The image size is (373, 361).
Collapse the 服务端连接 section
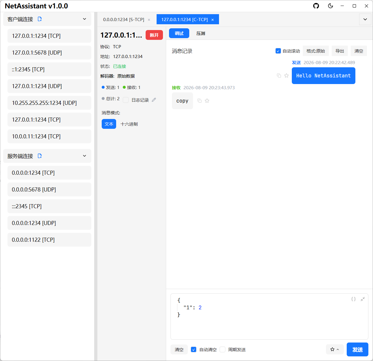tap(84, 156)
